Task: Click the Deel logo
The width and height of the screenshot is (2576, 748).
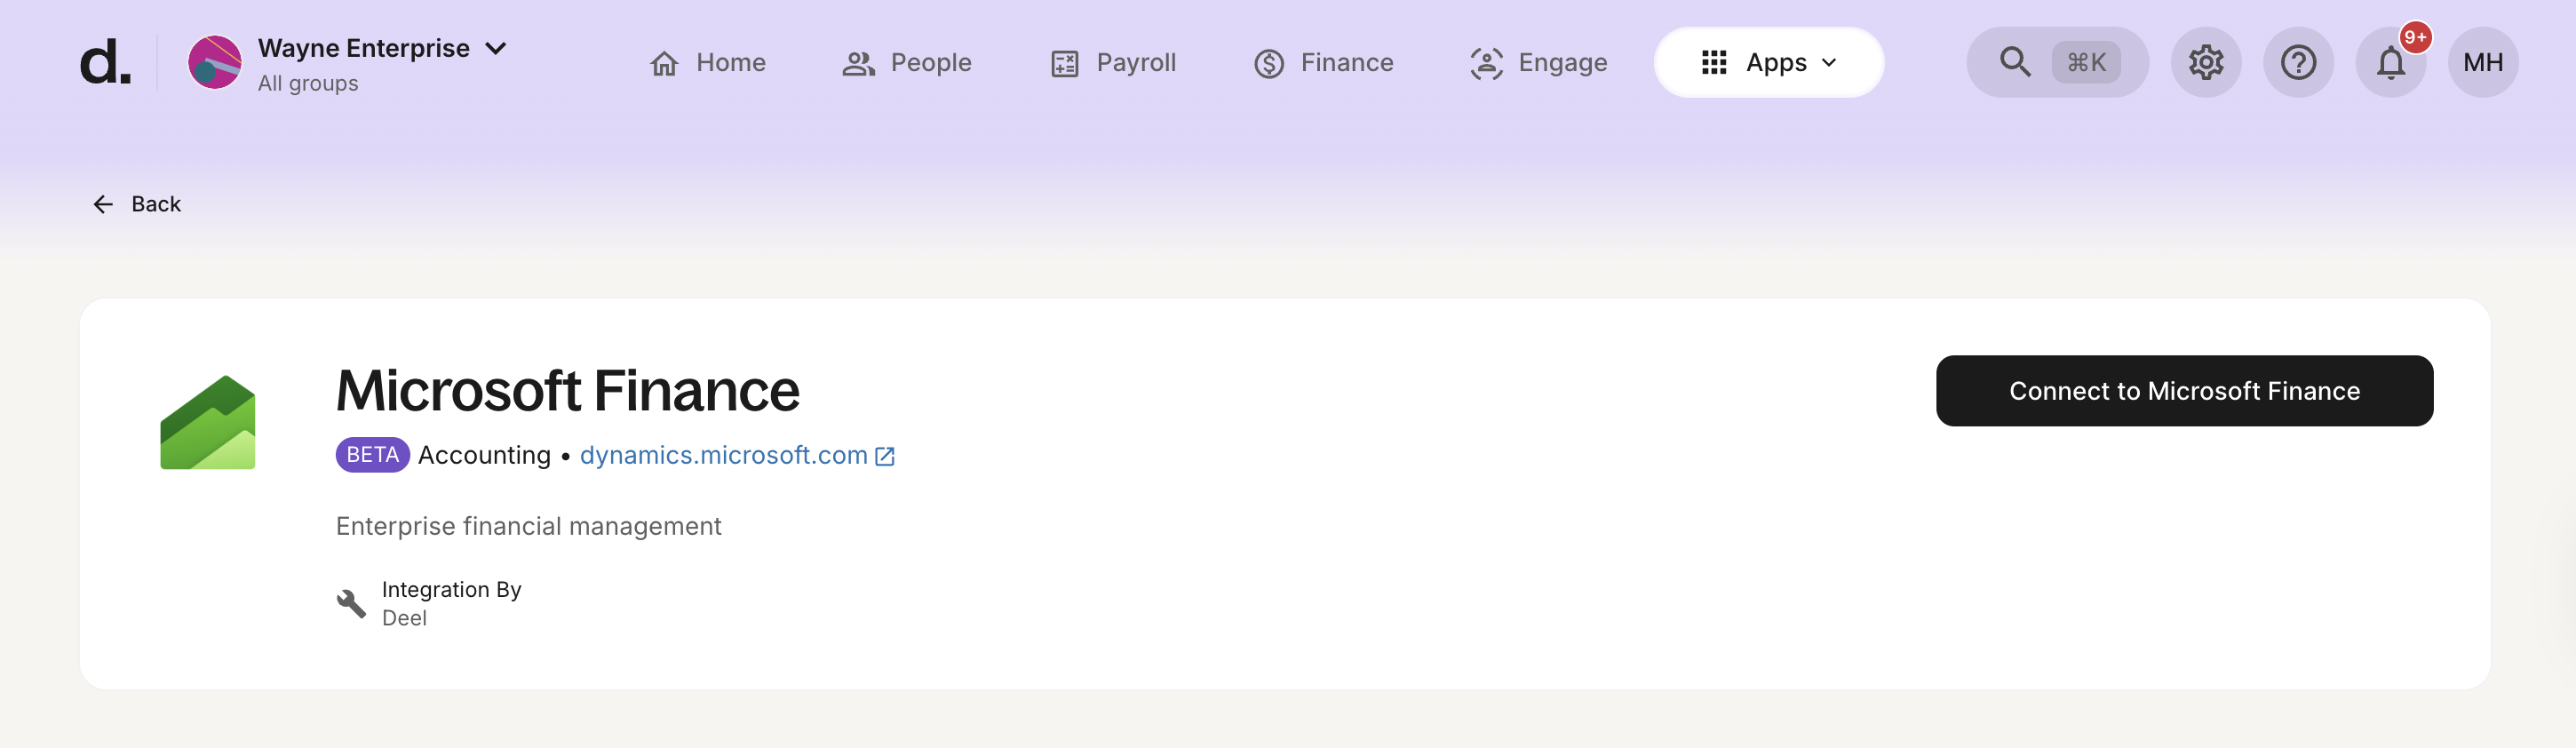Action: (x=105, y=62)
